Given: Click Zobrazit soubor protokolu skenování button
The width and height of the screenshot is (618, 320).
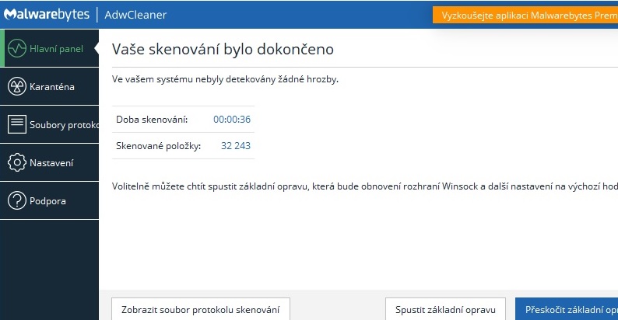Looking at the screenshot, I should [201, 309].
